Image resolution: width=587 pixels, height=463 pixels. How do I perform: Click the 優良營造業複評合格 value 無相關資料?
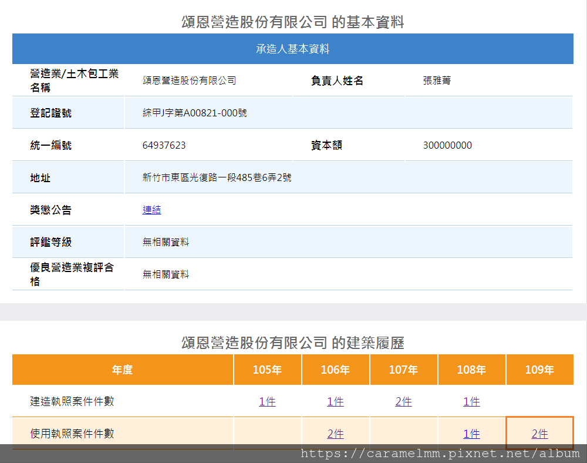click(166, 274)
